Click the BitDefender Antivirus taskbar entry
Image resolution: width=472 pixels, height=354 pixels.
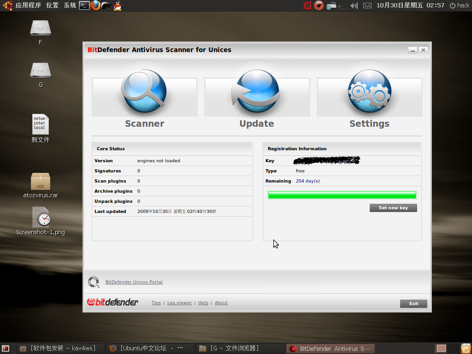[330, 348]
